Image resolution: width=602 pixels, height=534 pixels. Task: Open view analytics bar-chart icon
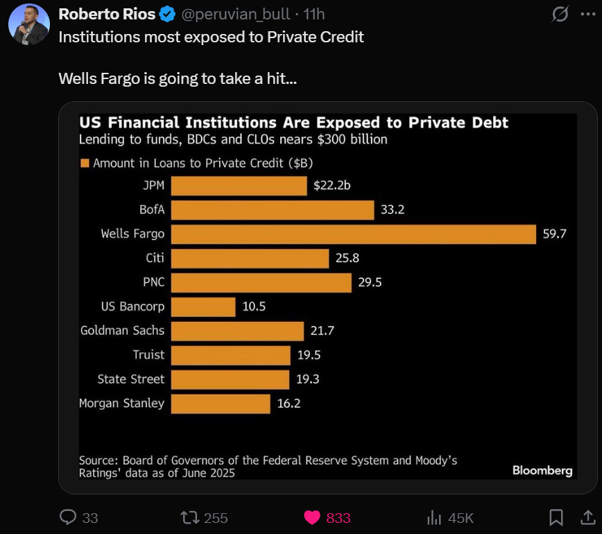click(x=434, y=517)
